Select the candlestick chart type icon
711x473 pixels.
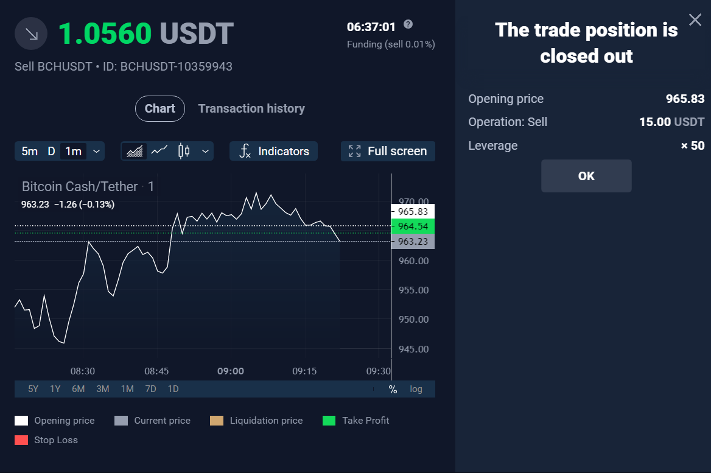184,151
